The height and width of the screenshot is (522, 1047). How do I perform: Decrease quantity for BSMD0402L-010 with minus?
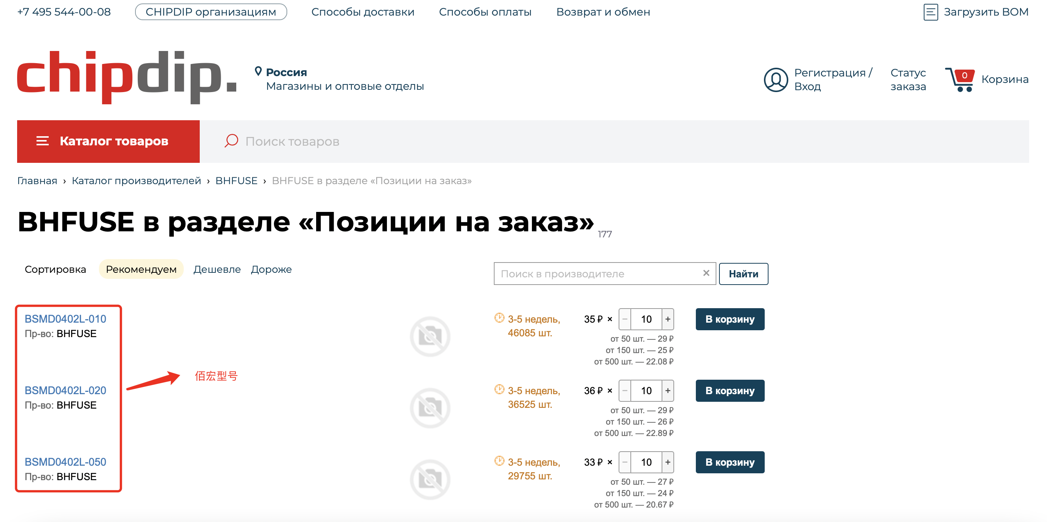pyautogui.click(x=625, y=319)
